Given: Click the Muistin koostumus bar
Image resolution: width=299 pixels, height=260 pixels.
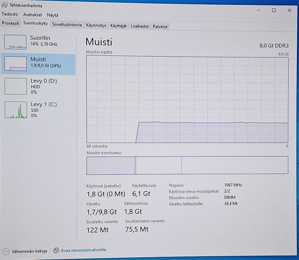Looking at the screenshot, I should coord(187,165).
